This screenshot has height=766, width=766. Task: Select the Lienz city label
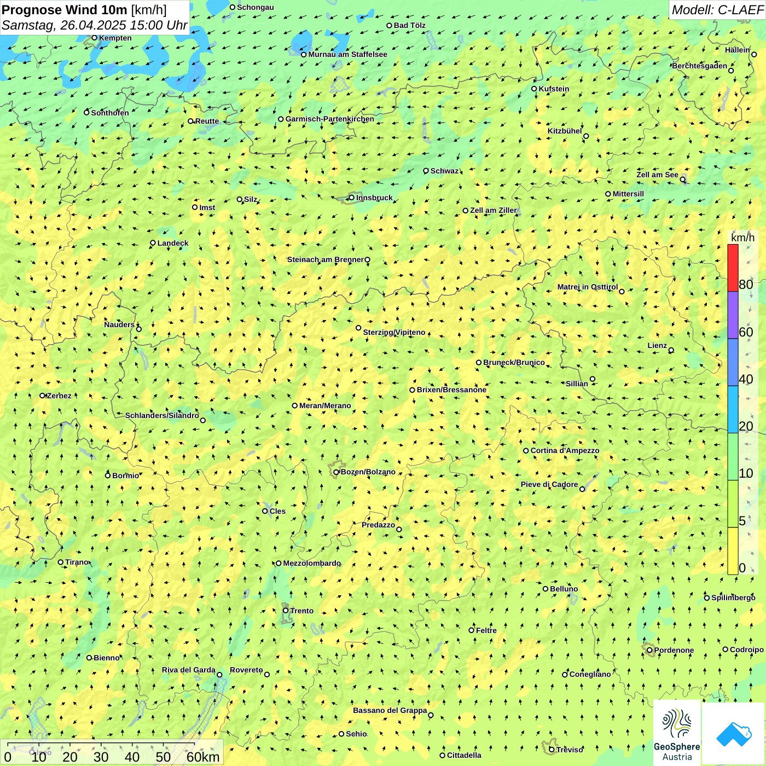[657, 345]
